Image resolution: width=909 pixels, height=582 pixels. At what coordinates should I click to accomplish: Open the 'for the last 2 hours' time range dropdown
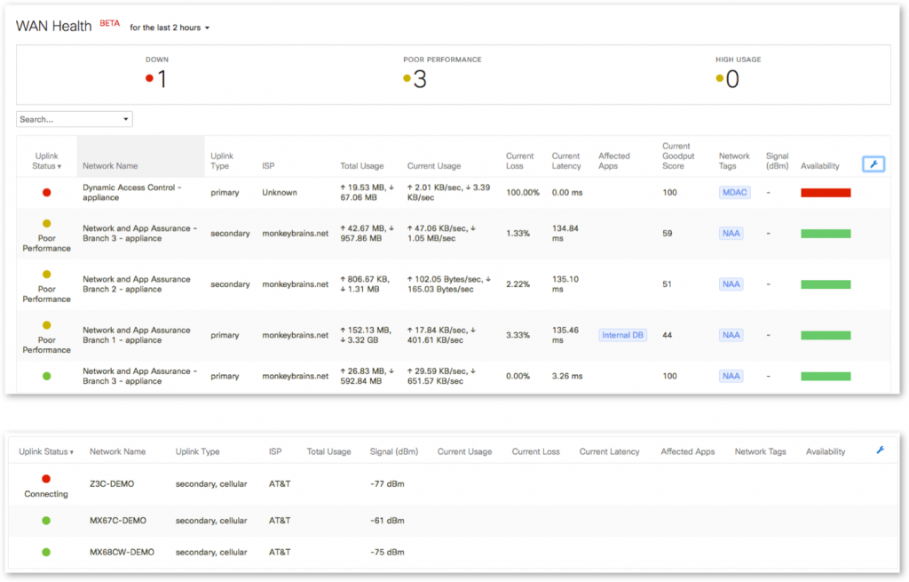click(170, 28)
